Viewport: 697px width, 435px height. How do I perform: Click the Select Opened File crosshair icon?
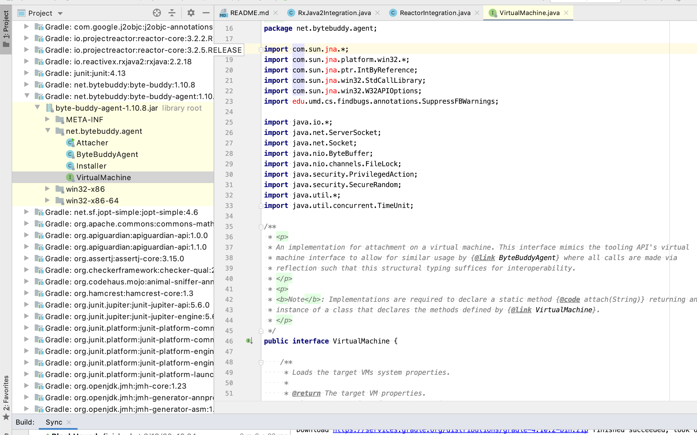point(157,13)
